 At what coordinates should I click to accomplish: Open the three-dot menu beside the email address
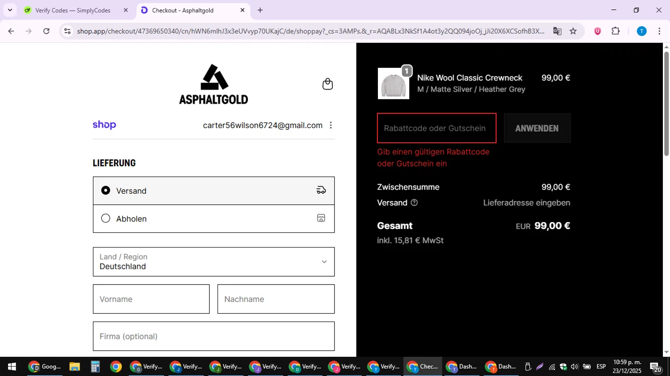[331, 125]
